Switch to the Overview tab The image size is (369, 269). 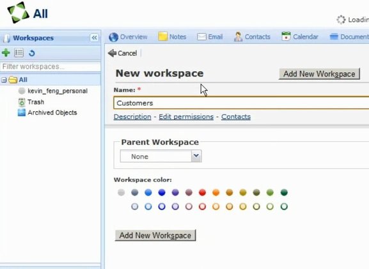click(129, 37)
